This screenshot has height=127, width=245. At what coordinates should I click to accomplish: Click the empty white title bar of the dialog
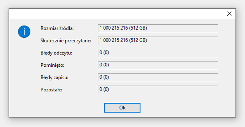[x=116, y=14]
